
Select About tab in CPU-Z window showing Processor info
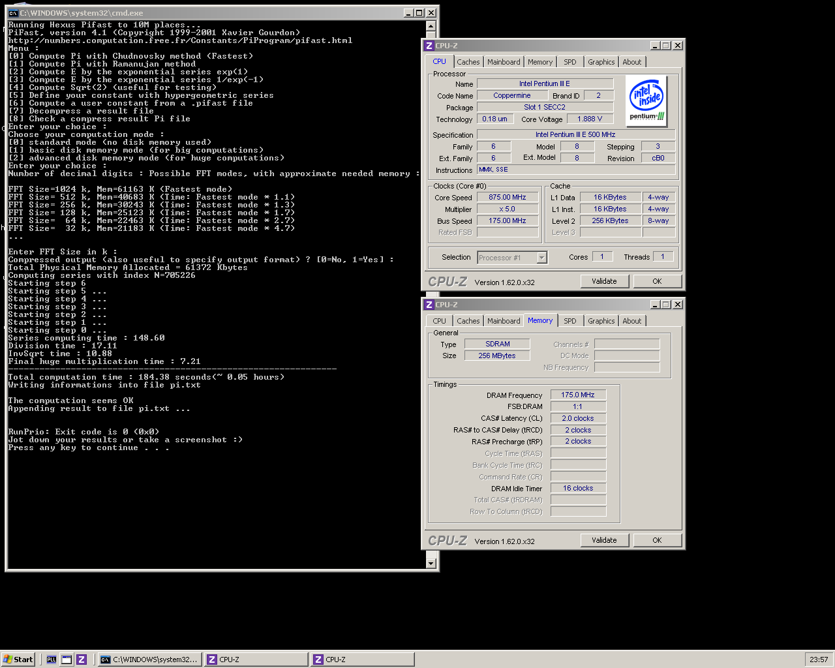[631, 62]
